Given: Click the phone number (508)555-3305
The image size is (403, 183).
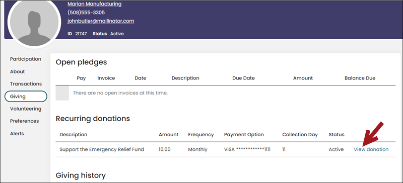Looking at the screenshot, I should 86,13.
